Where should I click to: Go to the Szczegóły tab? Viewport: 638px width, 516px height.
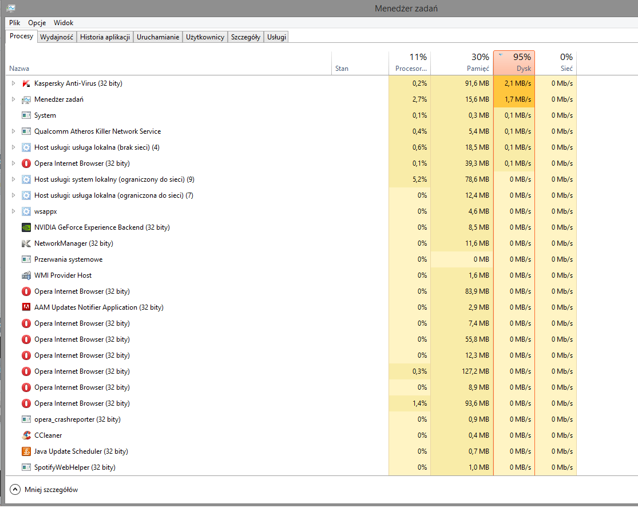click(x=246, y=37)
